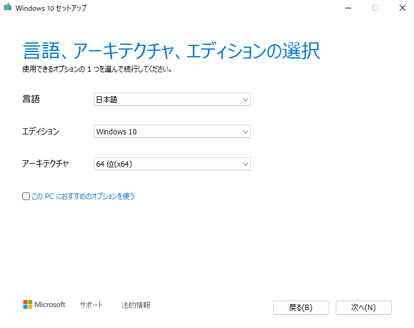Click the 次へ(N) next button
This screenshot has width=414, height=328.
coord(364,308)
